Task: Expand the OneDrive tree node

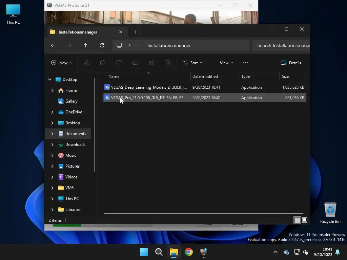Action: pos(52,112)
